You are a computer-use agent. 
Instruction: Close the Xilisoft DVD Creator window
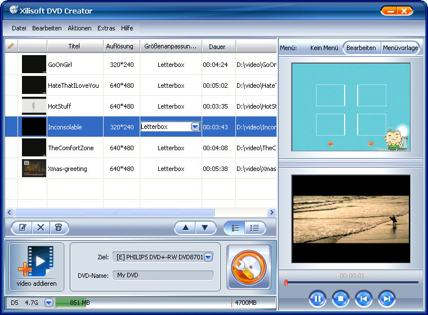(404, 11)
